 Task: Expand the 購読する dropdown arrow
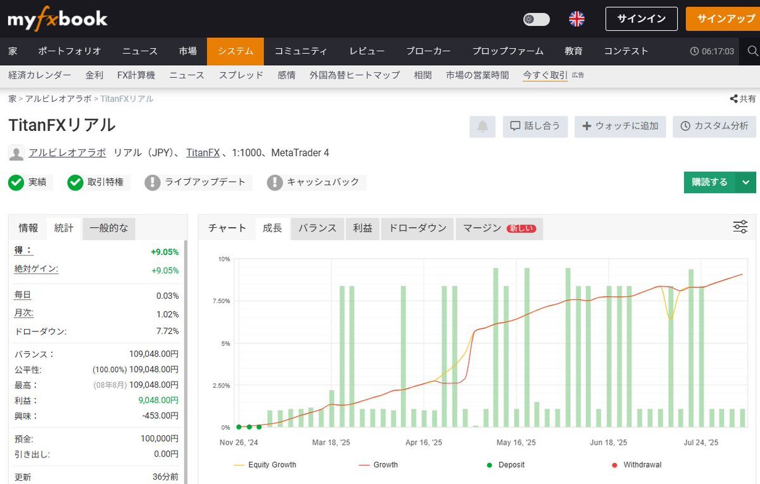745,182
